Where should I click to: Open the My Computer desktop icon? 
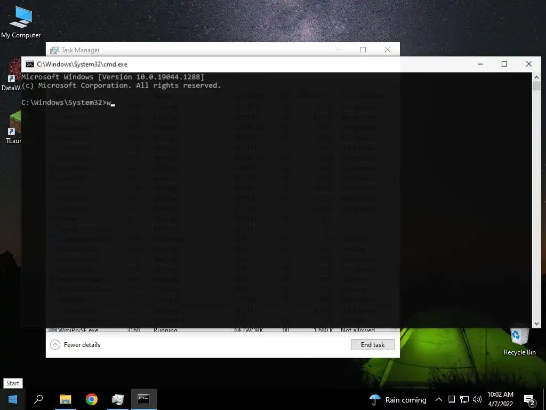point(21,22)
